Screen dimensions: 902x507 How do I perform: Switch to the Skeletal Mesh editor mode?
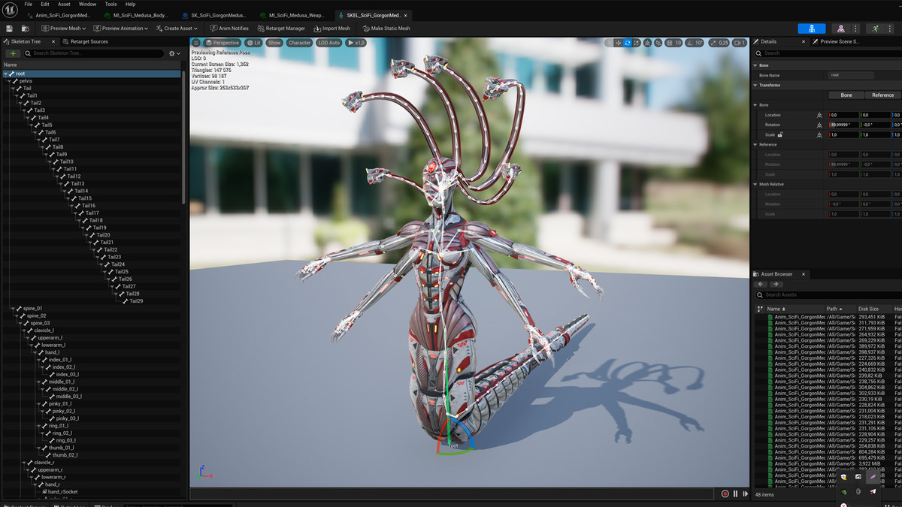click(x=840, y=29)
